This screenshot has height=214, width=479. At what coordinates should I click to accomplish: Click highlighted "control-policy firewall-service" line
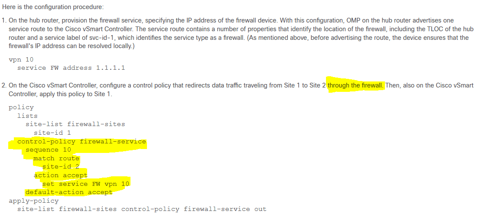tap(81, 141)
